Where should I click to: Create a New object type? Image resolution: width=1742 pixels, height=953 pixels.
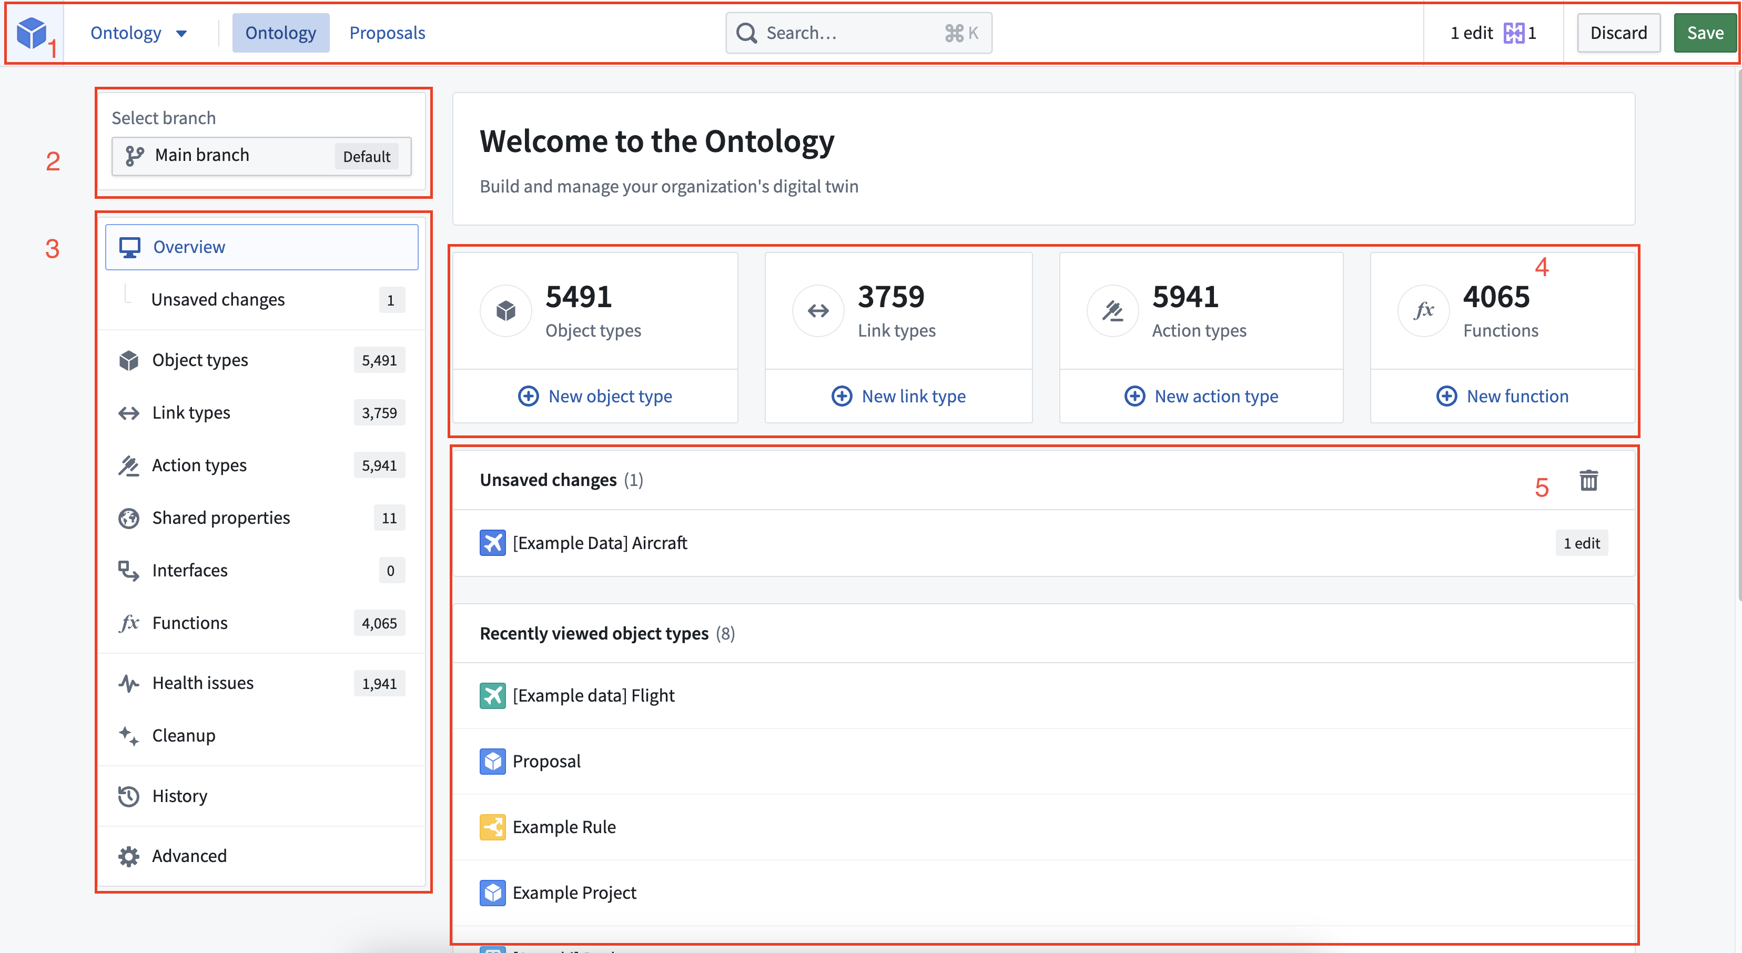coord(595,396)
